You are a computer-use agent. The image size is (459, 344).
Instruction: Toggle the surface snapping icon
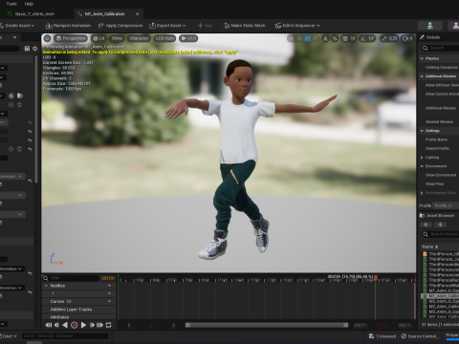click(335, 38)
